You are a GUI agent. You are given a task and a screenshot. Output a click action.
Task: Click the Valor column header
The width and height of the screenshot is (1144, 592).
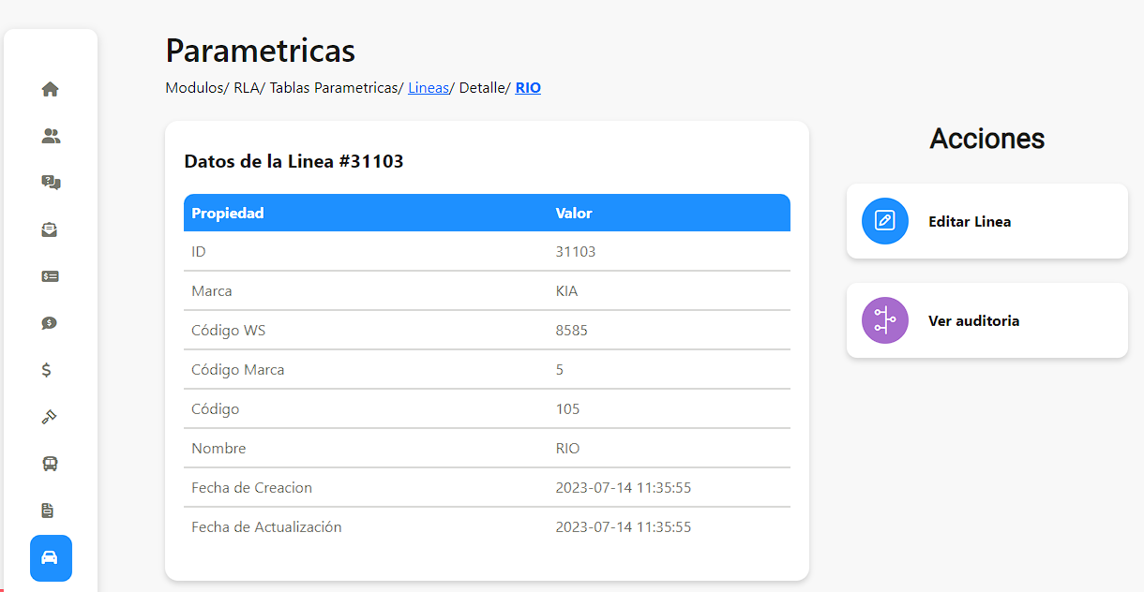click(574, 214)
